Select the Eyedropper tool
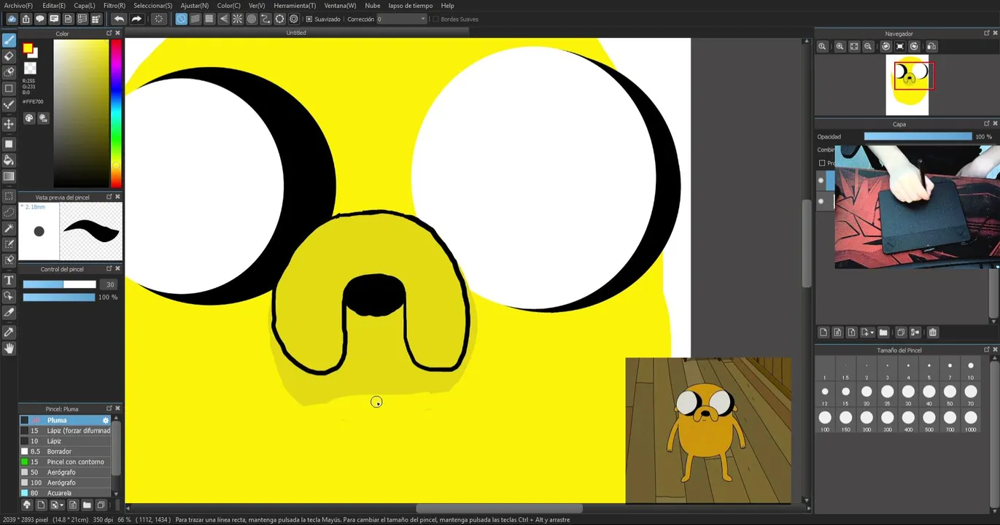The width and height of the screenshot is (1000, 525). click(x=9, y=332)
